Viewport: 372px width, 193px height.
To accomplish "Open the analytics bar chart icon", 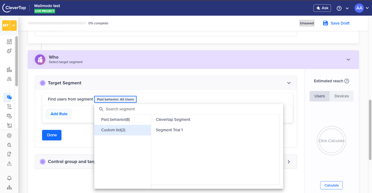I will point(9,70).
